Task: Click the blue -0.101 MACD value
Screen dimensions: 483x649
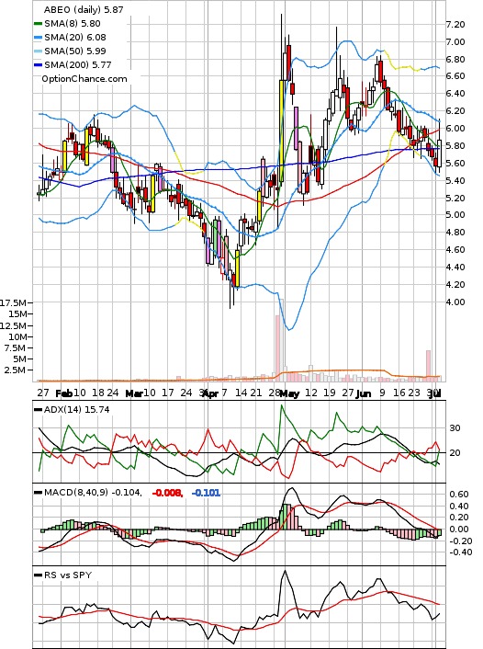Action: [206, 493]
